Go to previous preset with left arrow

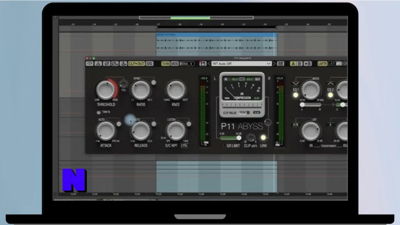click(209, 64)
